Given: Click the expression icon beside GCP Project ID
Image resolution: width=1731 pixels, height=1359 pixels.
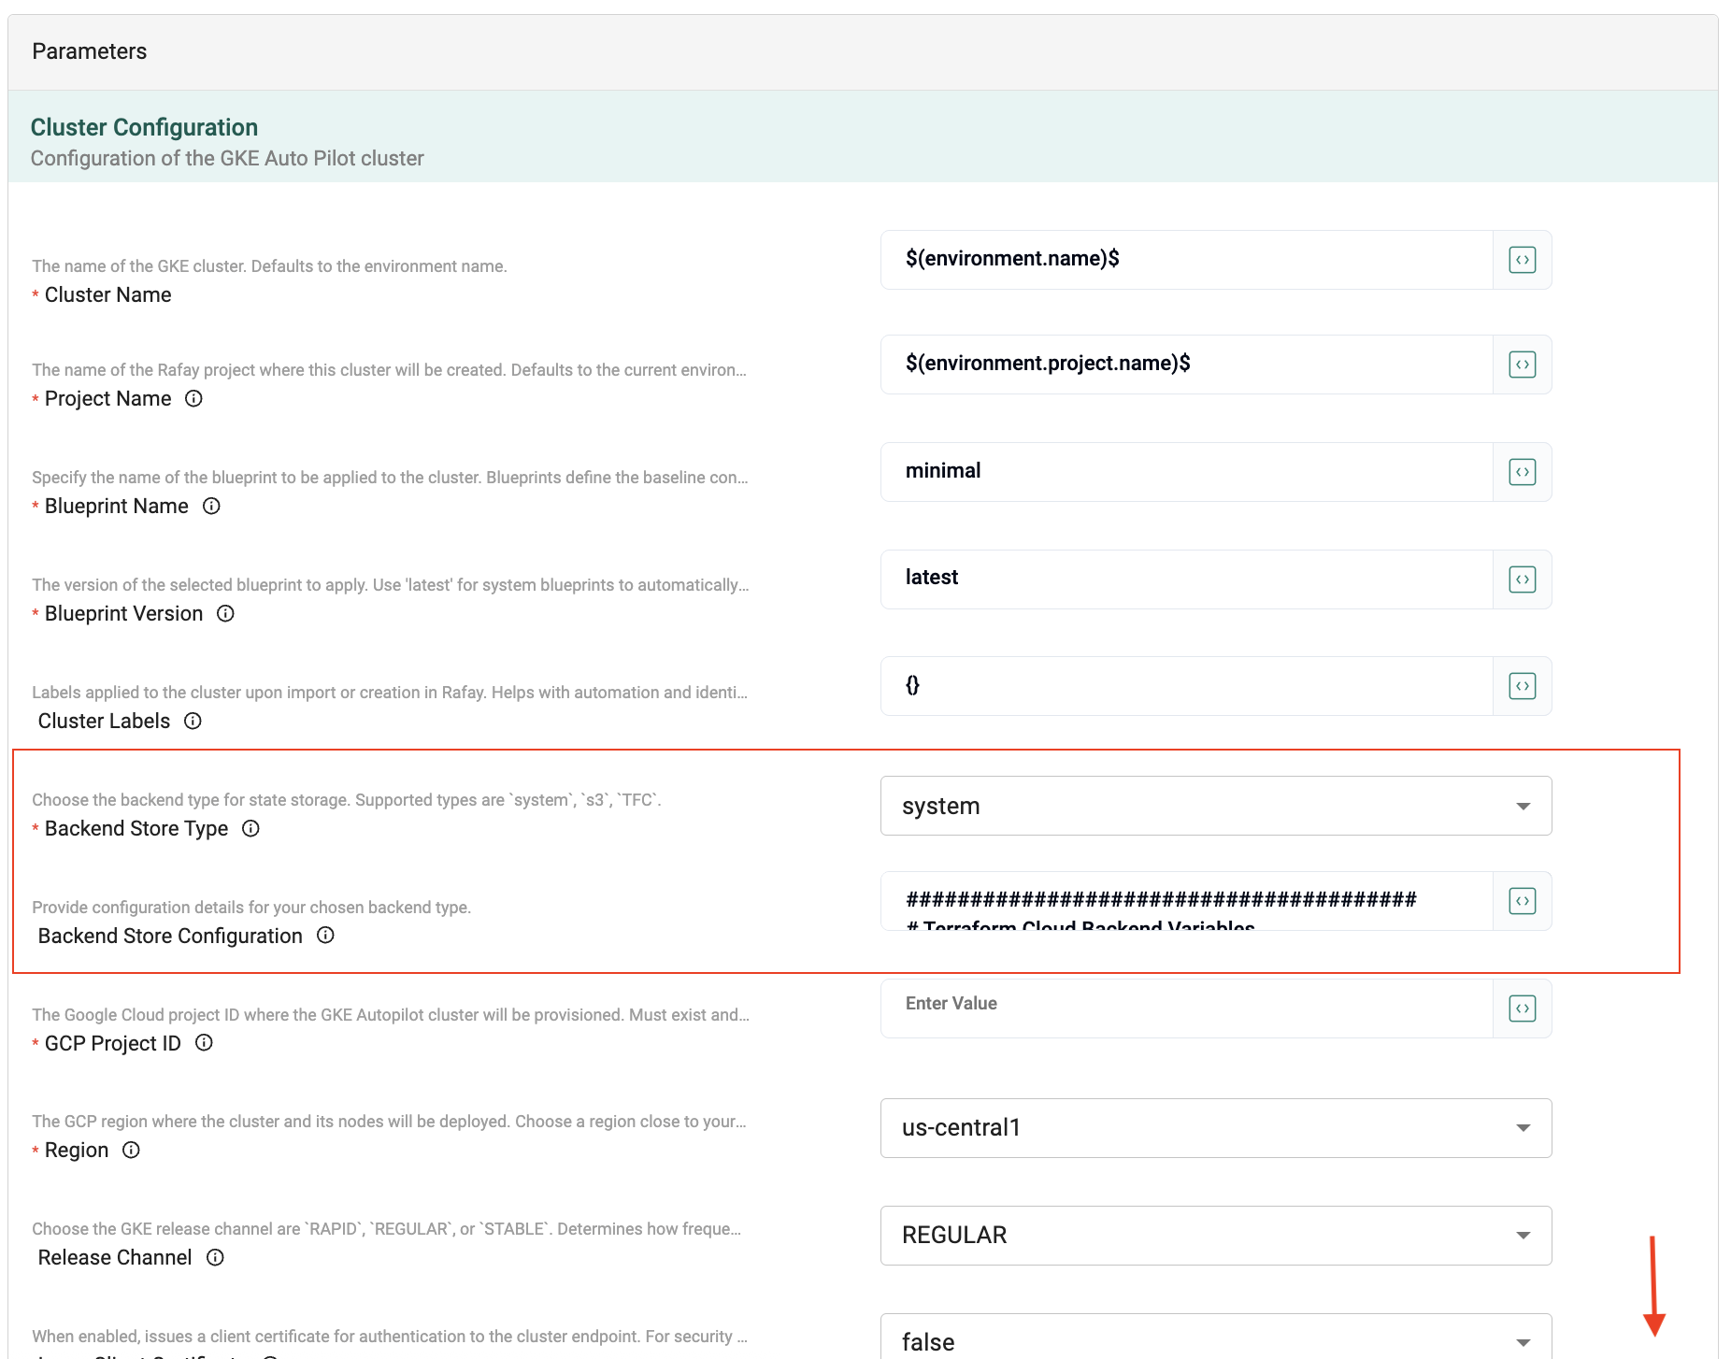Looking at the screenshot, I should point(1522,1009).
